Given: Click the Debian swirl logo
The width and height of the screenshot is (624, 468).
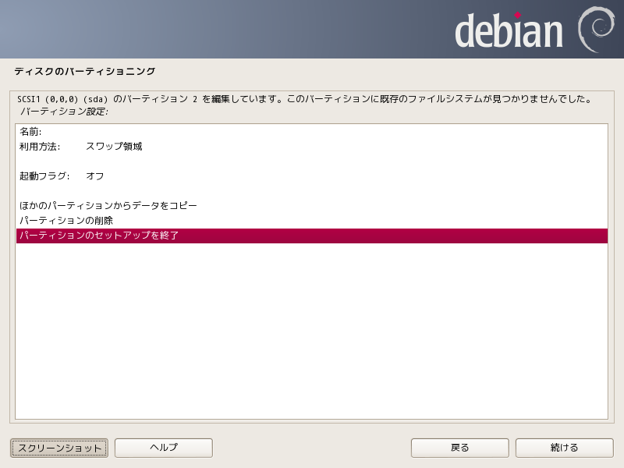Looking at the screenshot, I should pos(597,30).
